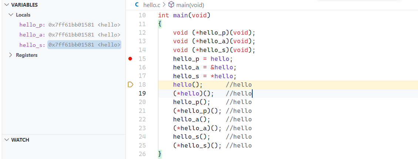Click the breadcrumb separator chevron after hello.c
418x159 pixels.
164,5
